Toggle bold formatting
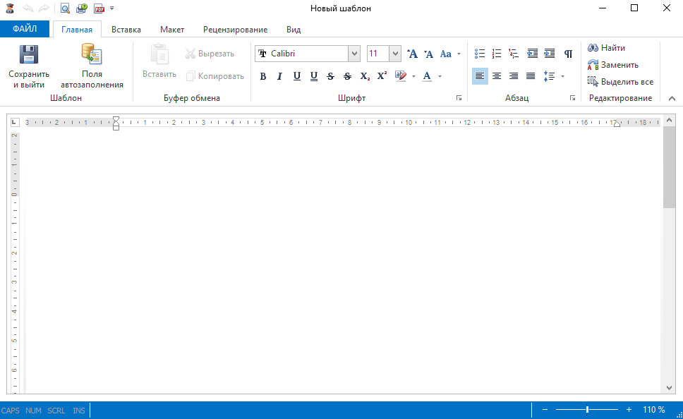The image size is (683, 419). [262, 76]
